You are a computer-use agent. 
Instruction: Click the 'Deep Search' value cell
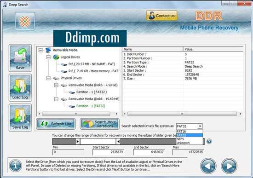pyautogui.click(x=194, y=66)
